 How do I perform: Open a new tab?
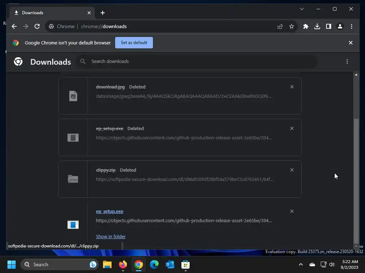[103, 13]
